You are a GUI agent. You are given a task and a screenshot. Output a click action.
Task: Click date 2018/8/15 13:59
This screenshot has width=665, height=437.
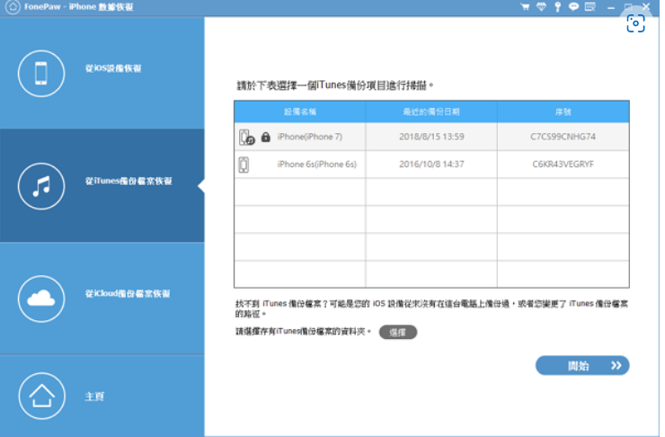pos(431,137)
